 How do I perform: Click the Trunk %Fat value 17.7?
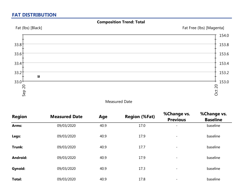click(142, 147)
